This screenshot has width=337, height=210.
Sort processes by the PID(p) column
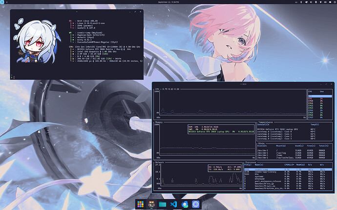pos(248,165)
